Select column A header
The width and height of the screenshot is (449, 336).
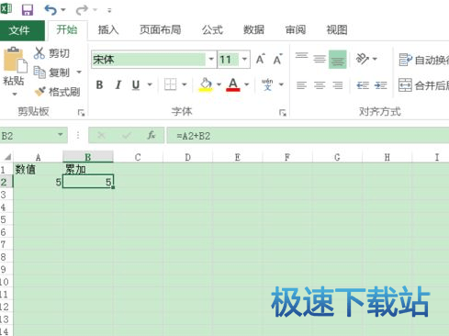click(x=38, y=157)
